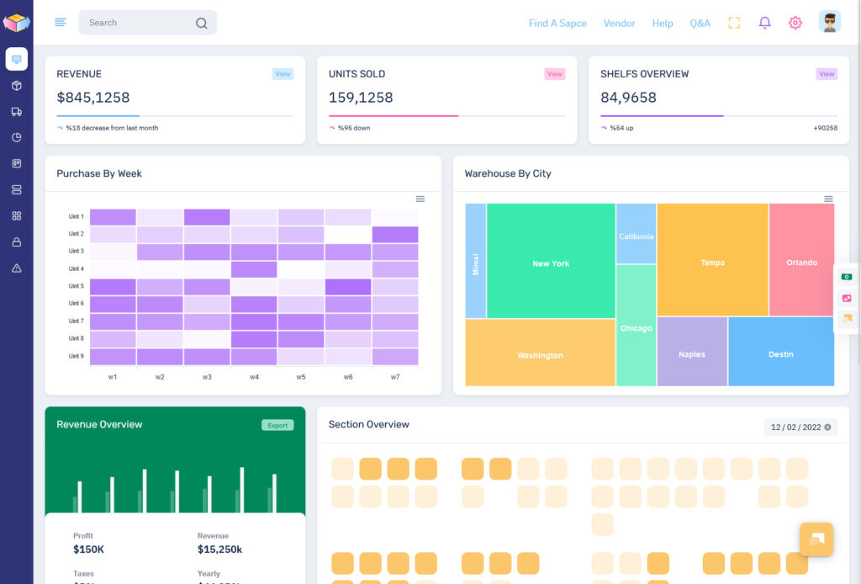The height and width of the screenshot is (584, 861).
Task: Open notifications bell
Action: pyautogui.click(x=764, y=23)
